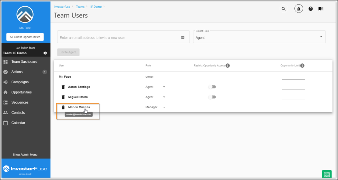Click opportunity limit field for Marlon Cristuta
338x180 pixels.
[293, 107]
